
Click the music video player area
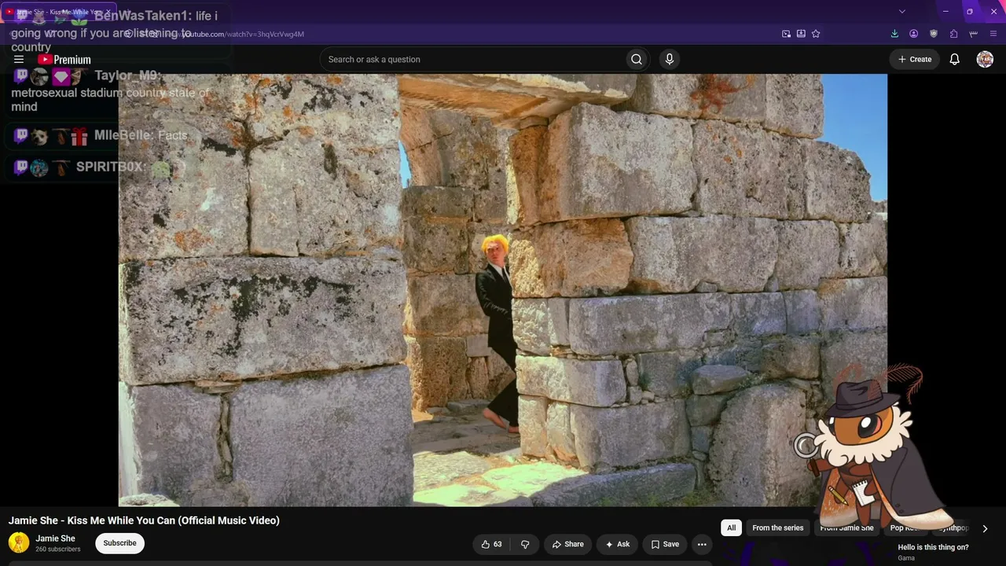503,290
